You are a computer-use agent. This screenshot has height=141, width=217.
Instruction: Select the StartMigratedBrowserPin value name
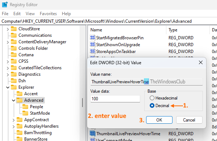[x=120, y=38]
